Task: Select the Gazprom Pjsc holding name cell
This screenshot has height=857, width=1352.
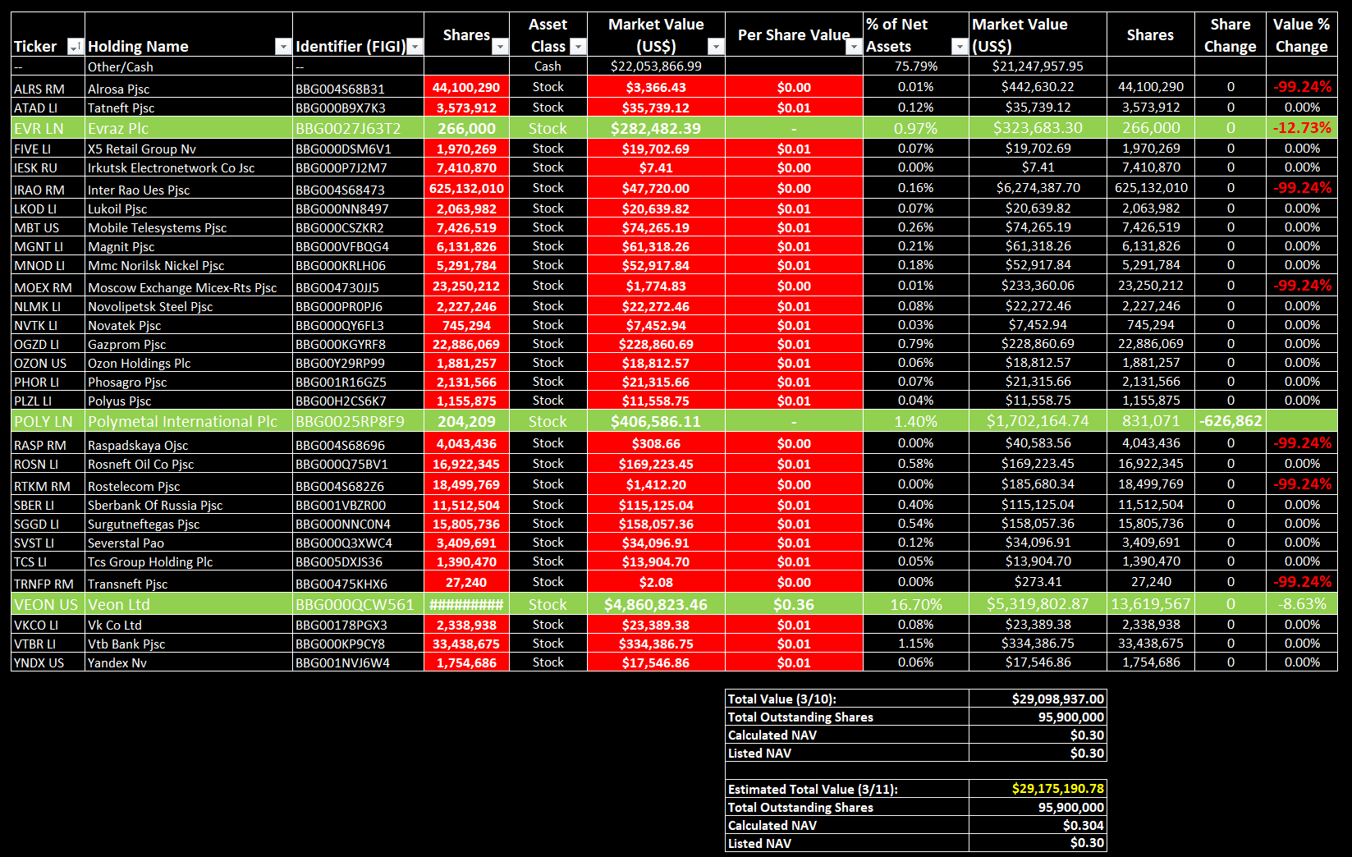Action: click(189, 344)
